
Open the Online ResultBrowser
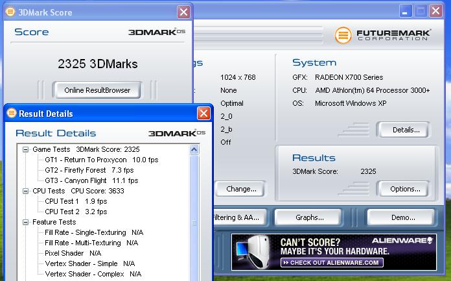(x=97, y=90)
